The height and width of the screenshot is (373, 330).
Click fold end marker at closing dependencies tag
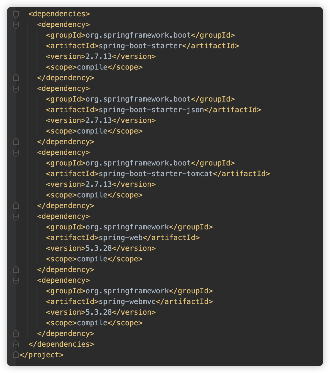coord(16,344)
